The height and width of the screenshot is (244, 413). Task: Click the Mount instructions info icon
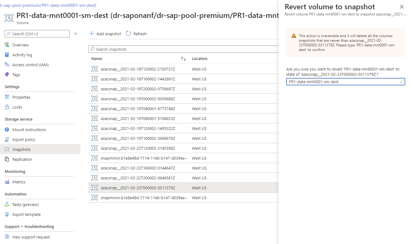coord(7,130)
